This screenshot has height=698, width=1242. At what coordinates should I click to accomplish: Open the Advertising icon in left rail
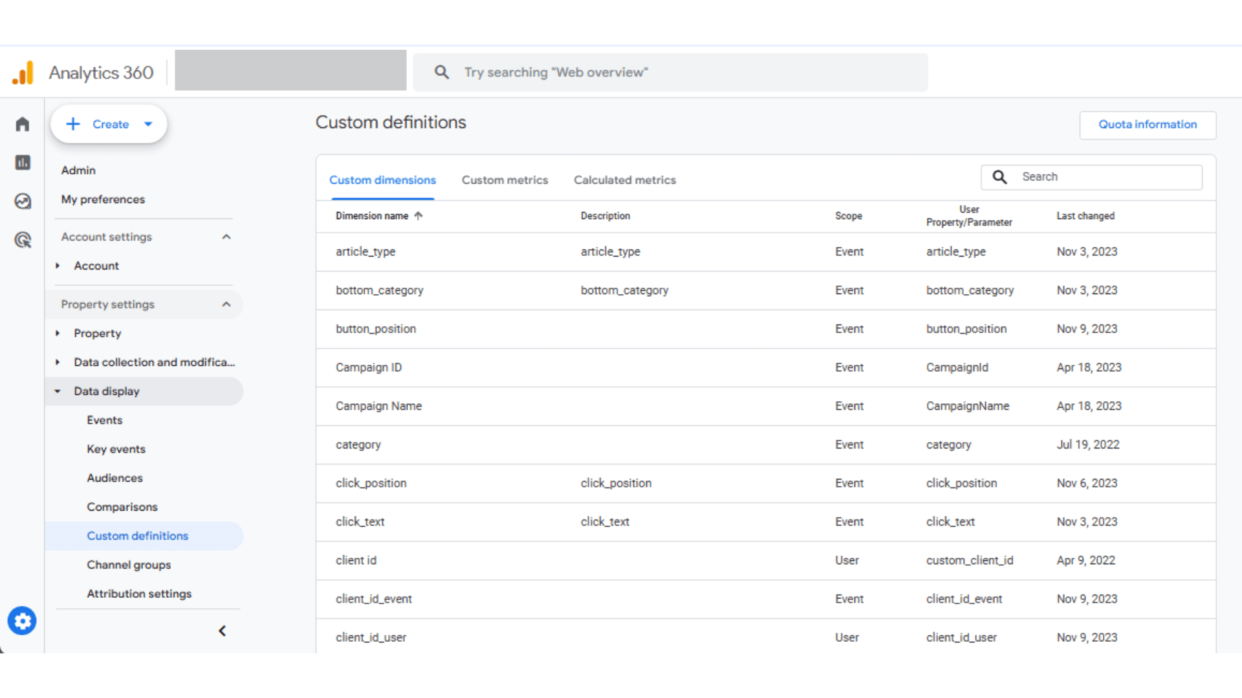coord(23,240)
